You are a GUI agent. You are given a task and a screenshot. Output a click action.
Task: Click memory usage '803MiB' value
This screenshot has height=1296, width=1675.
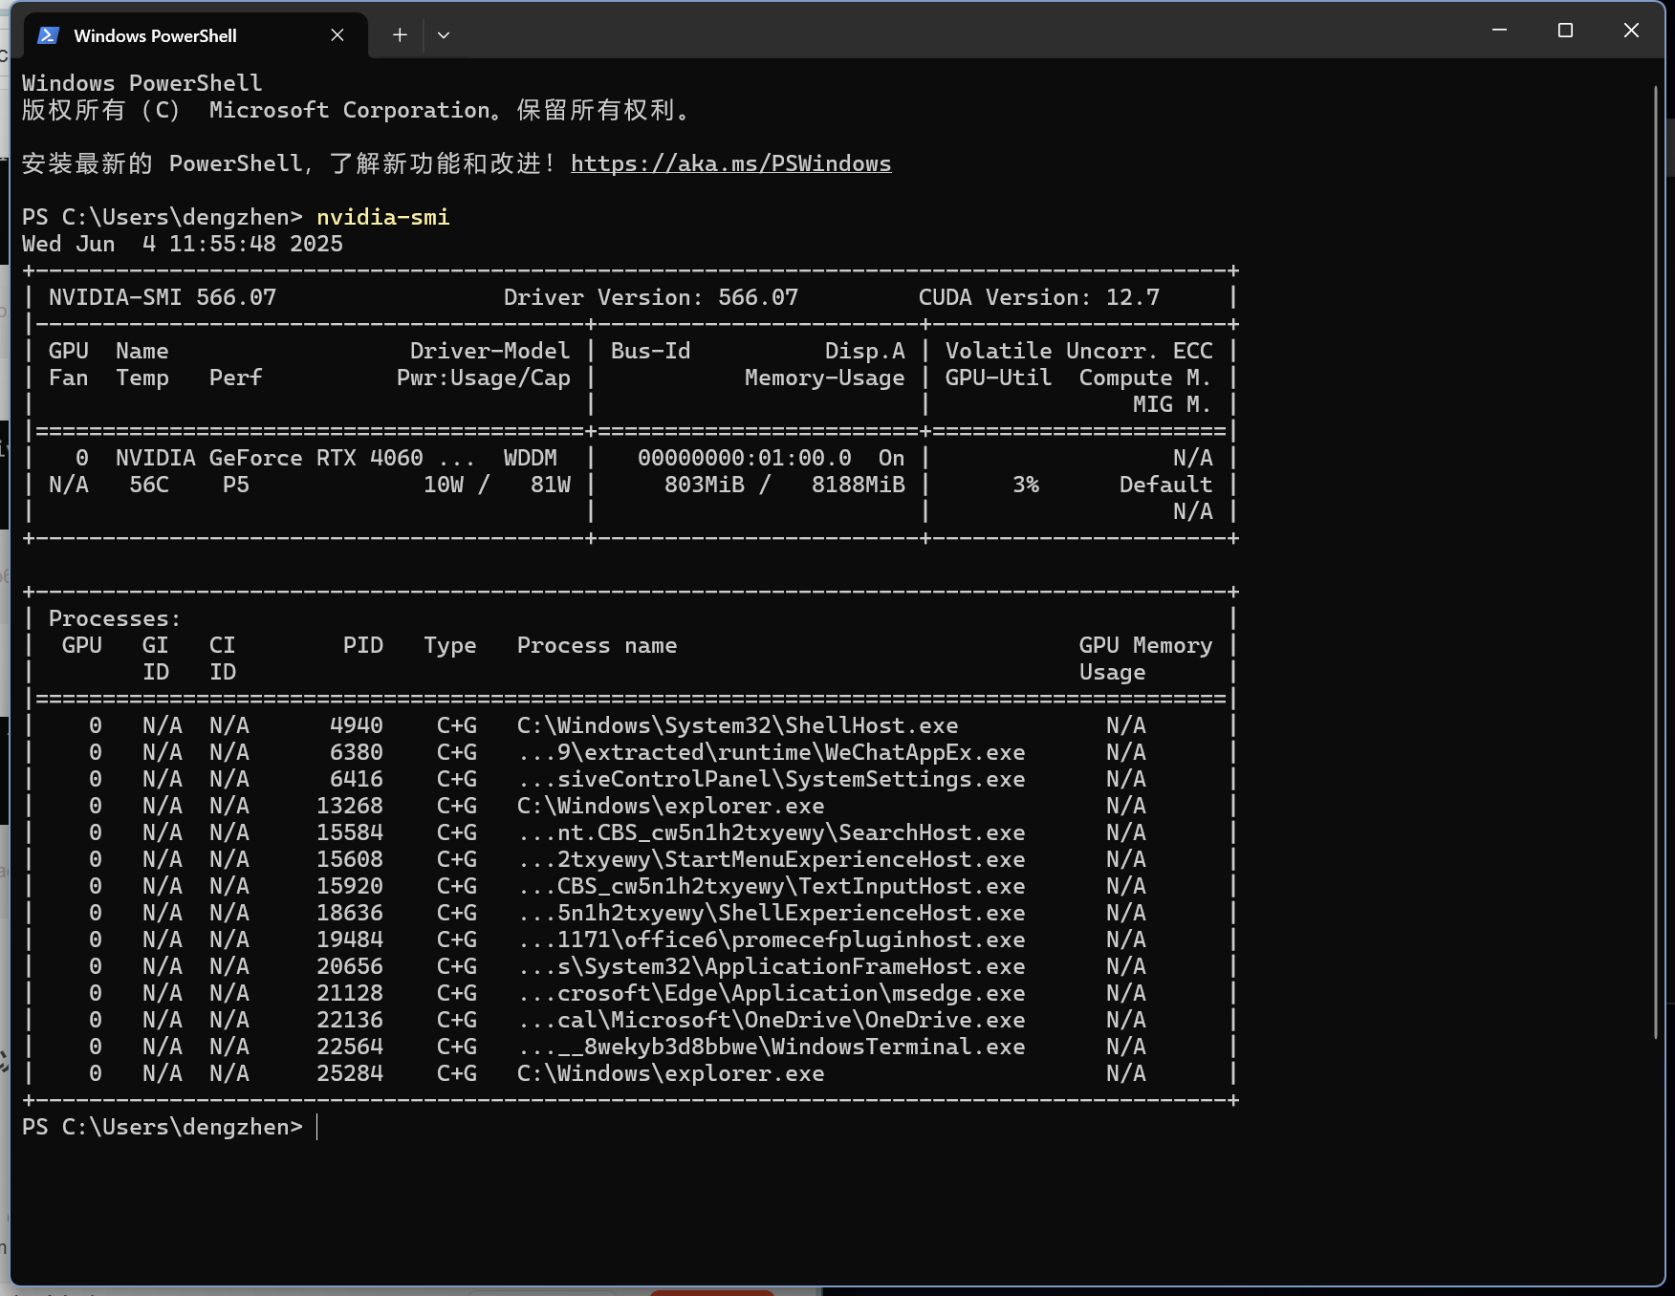[x=705, y=485]
